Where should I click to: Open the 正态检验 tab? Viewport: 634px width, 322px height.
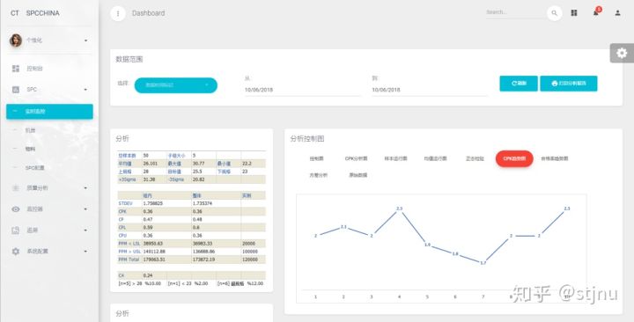point(475,158)
